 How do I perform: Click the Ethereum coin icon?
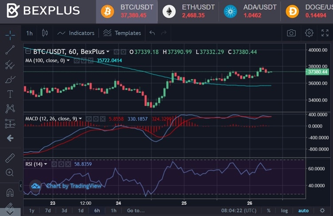[169, 12]
